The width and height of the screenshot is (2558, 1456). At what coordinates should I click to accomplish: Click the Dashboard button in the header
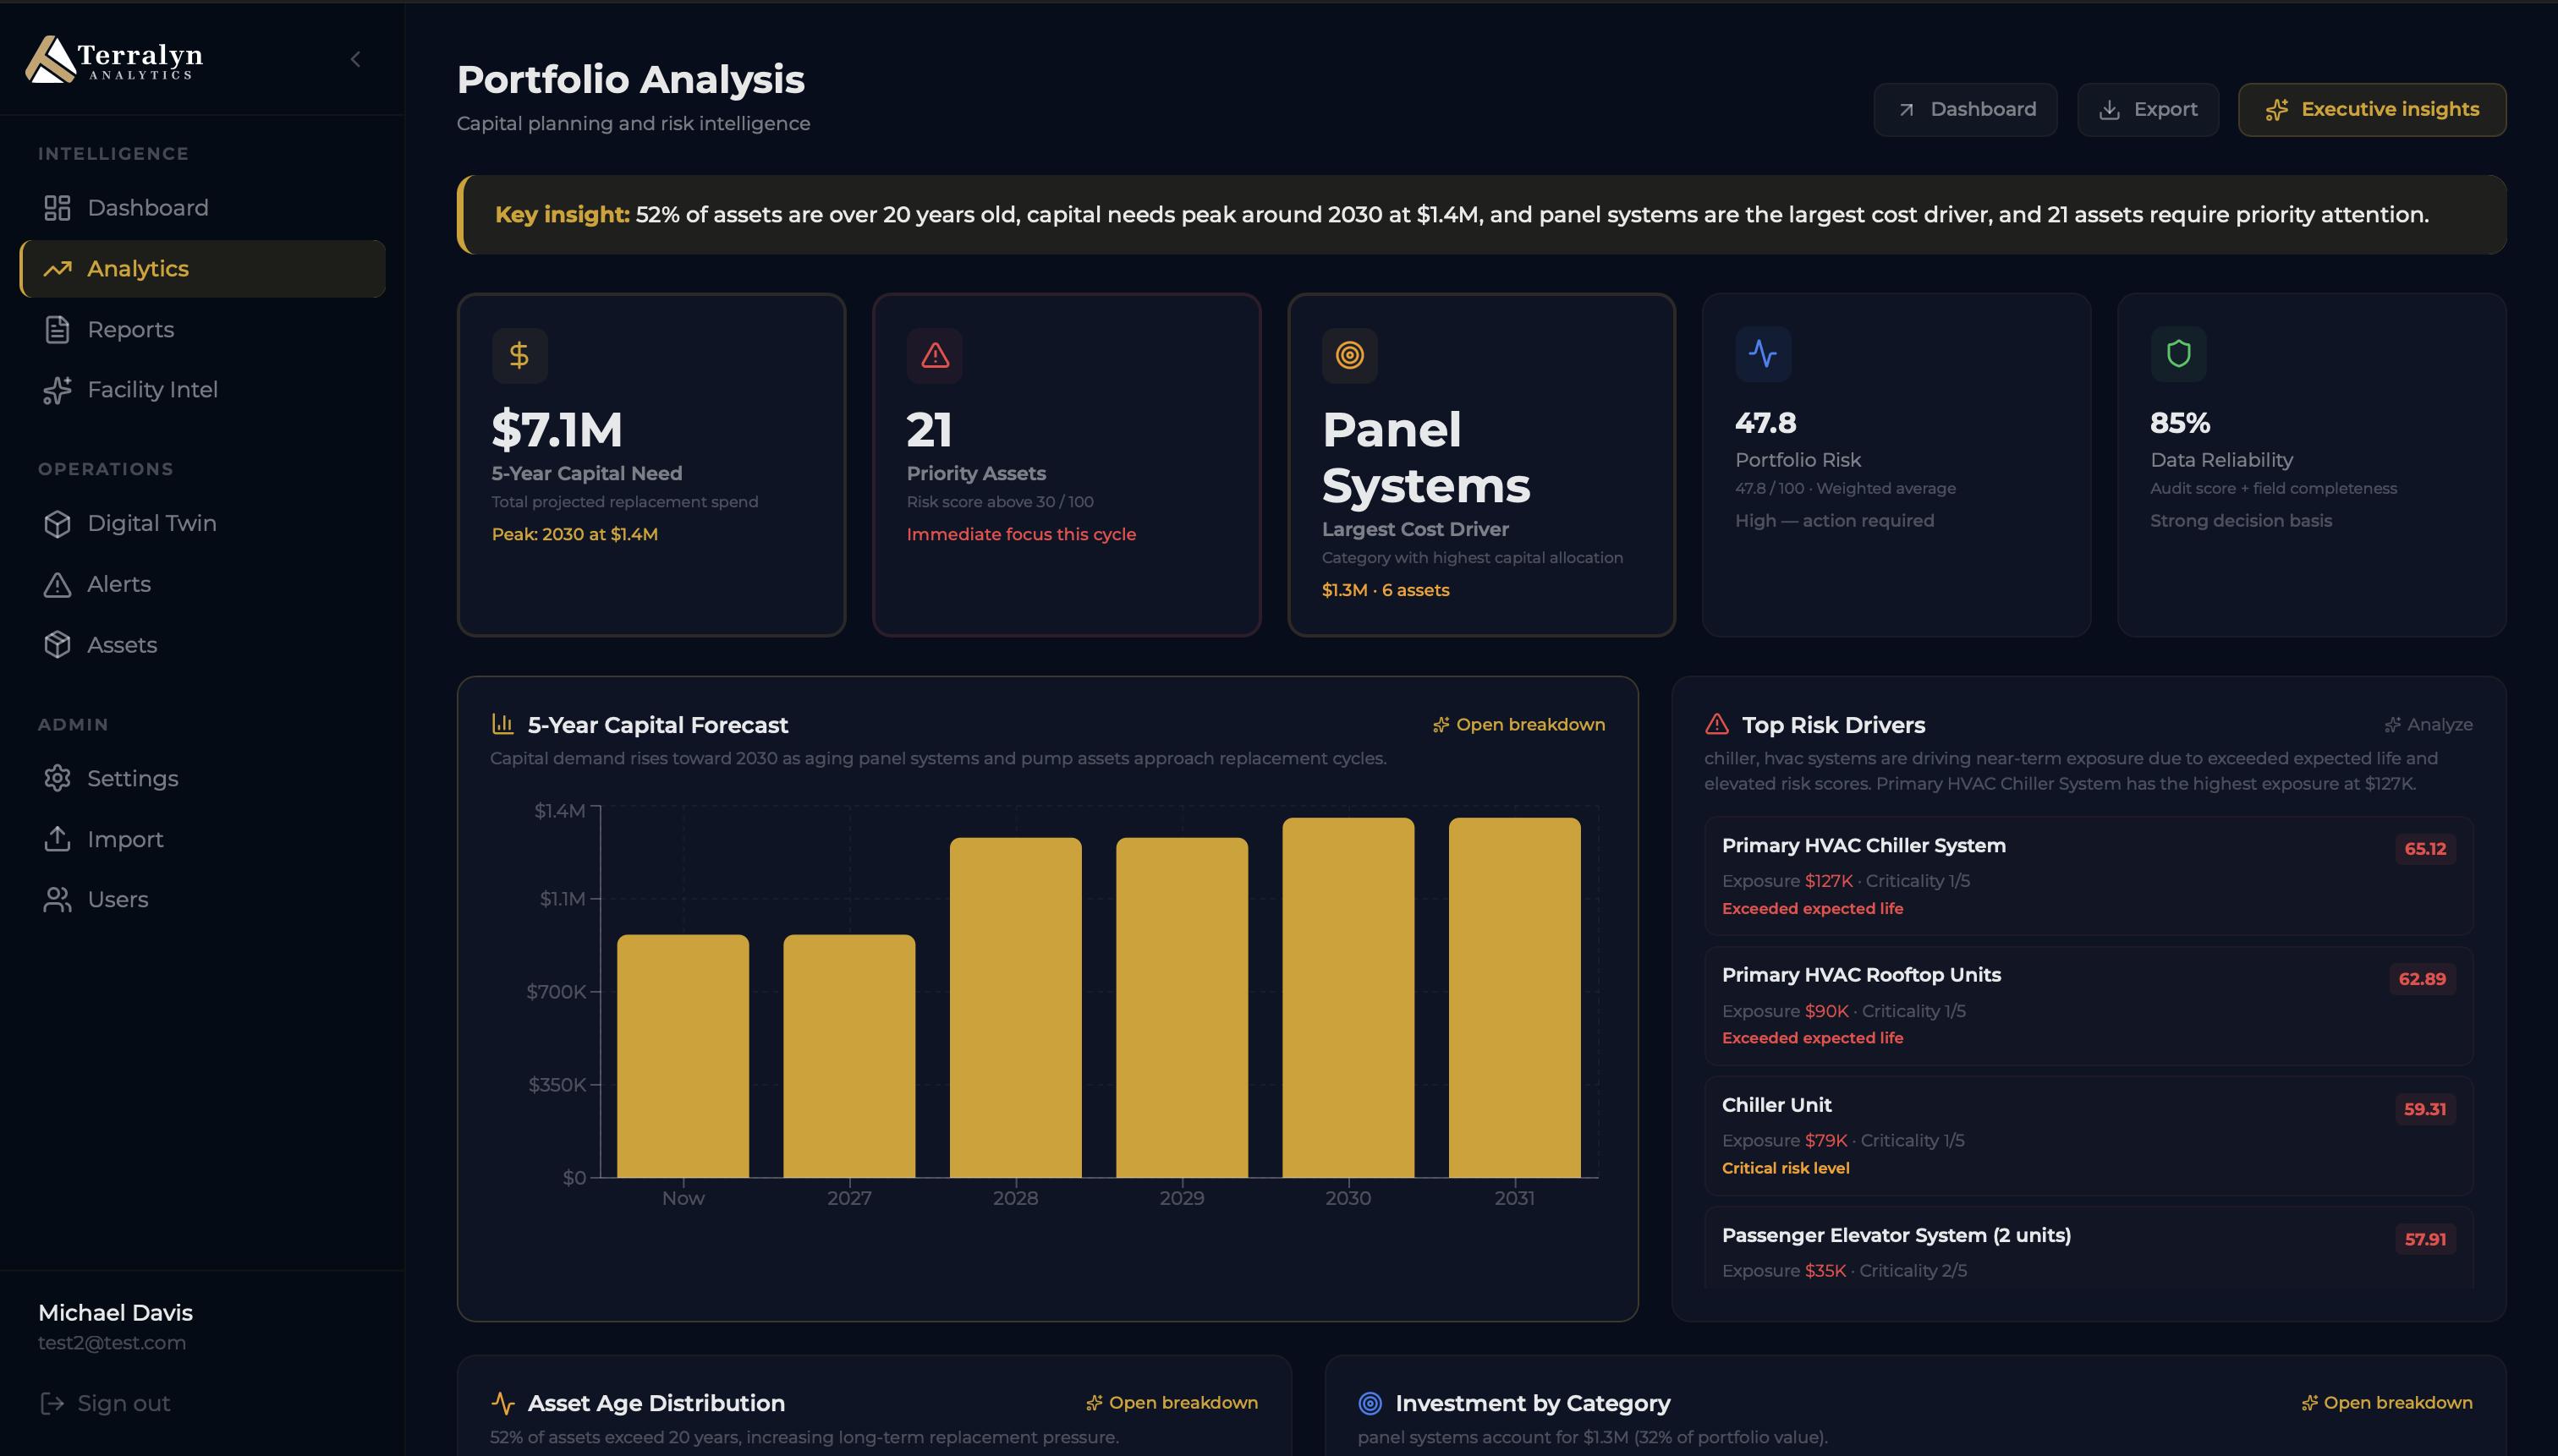tap(1965, 109)
